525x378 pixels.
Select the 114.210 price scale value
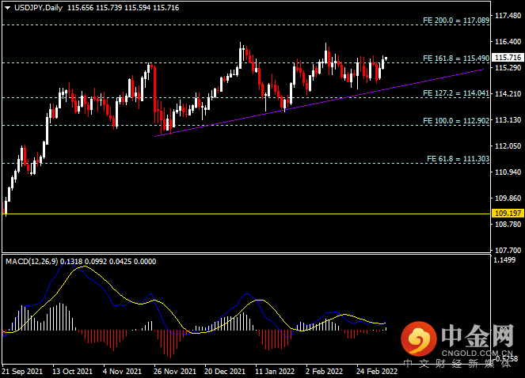click(x=508, y=93)
